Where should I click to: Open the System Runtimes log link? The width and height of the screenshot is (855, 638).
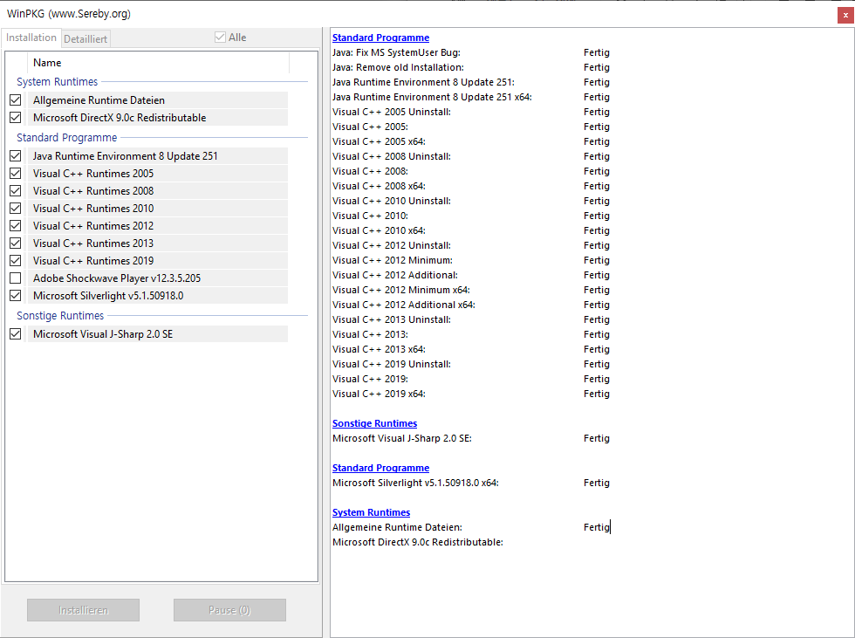click(372, 512)
